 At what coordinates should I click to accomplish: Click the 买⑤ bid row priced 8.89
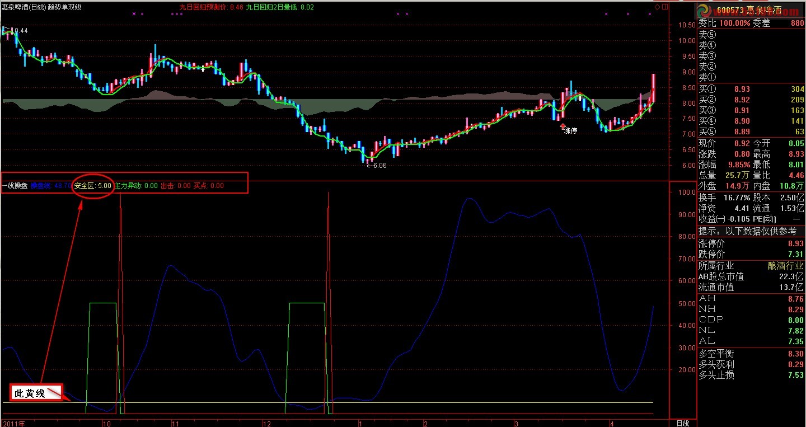pyautogui.click(x=751, y=132)
